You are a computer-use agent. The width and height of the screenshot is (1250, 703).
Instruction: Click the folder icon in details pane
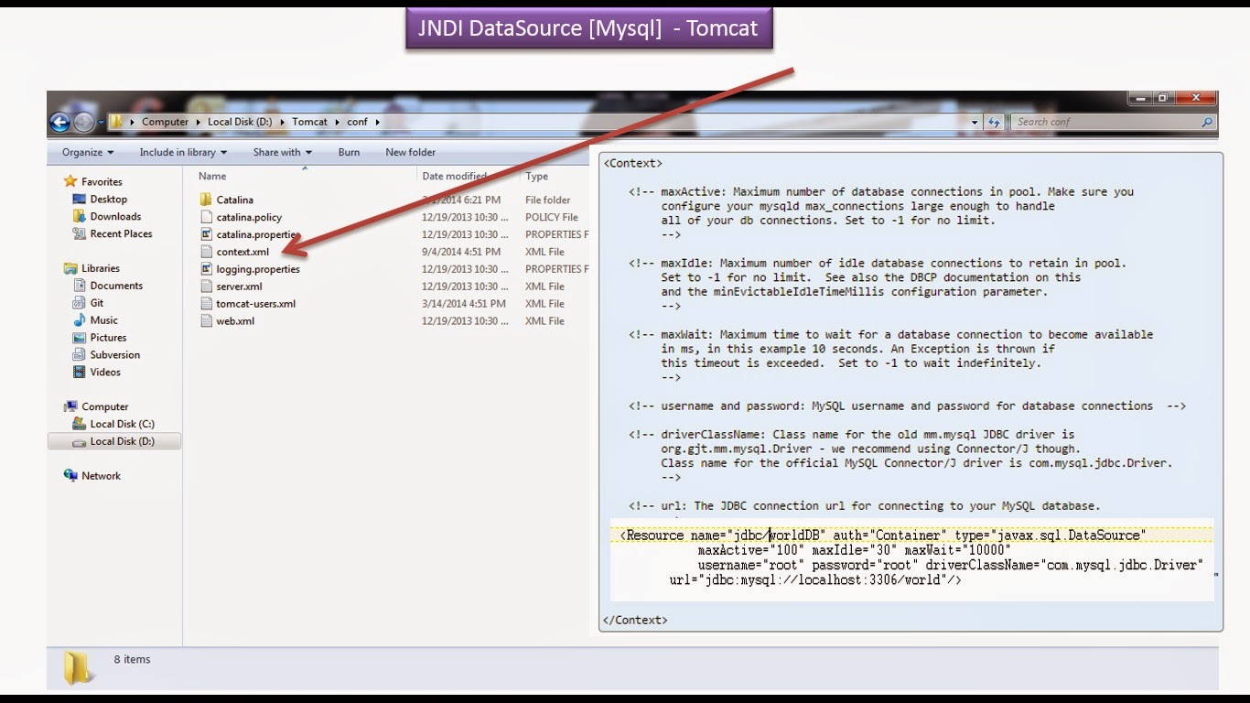[x=78, y=667]
